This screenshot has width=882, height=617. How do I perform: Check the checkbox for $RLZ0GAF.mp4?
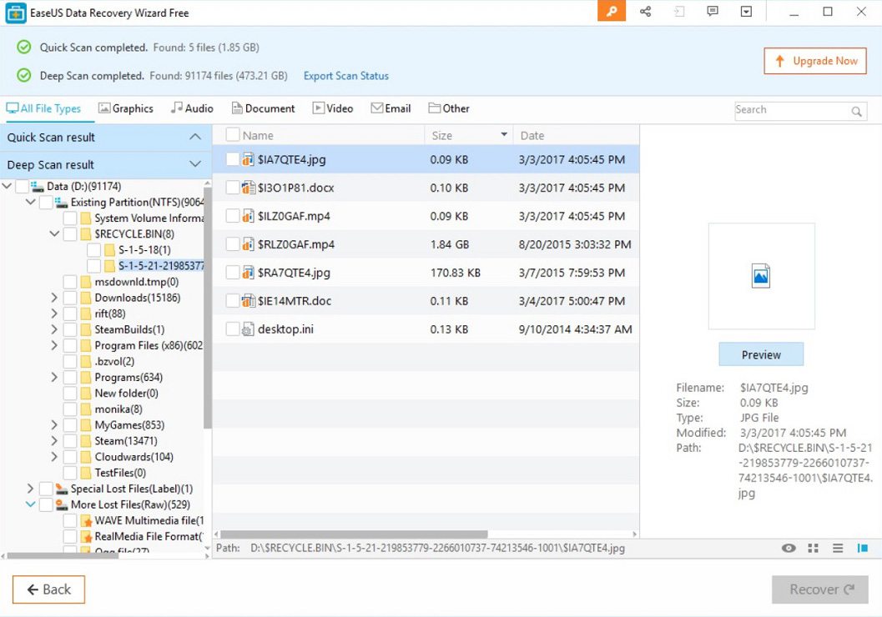pyautogui.click(x=233, y=243)
